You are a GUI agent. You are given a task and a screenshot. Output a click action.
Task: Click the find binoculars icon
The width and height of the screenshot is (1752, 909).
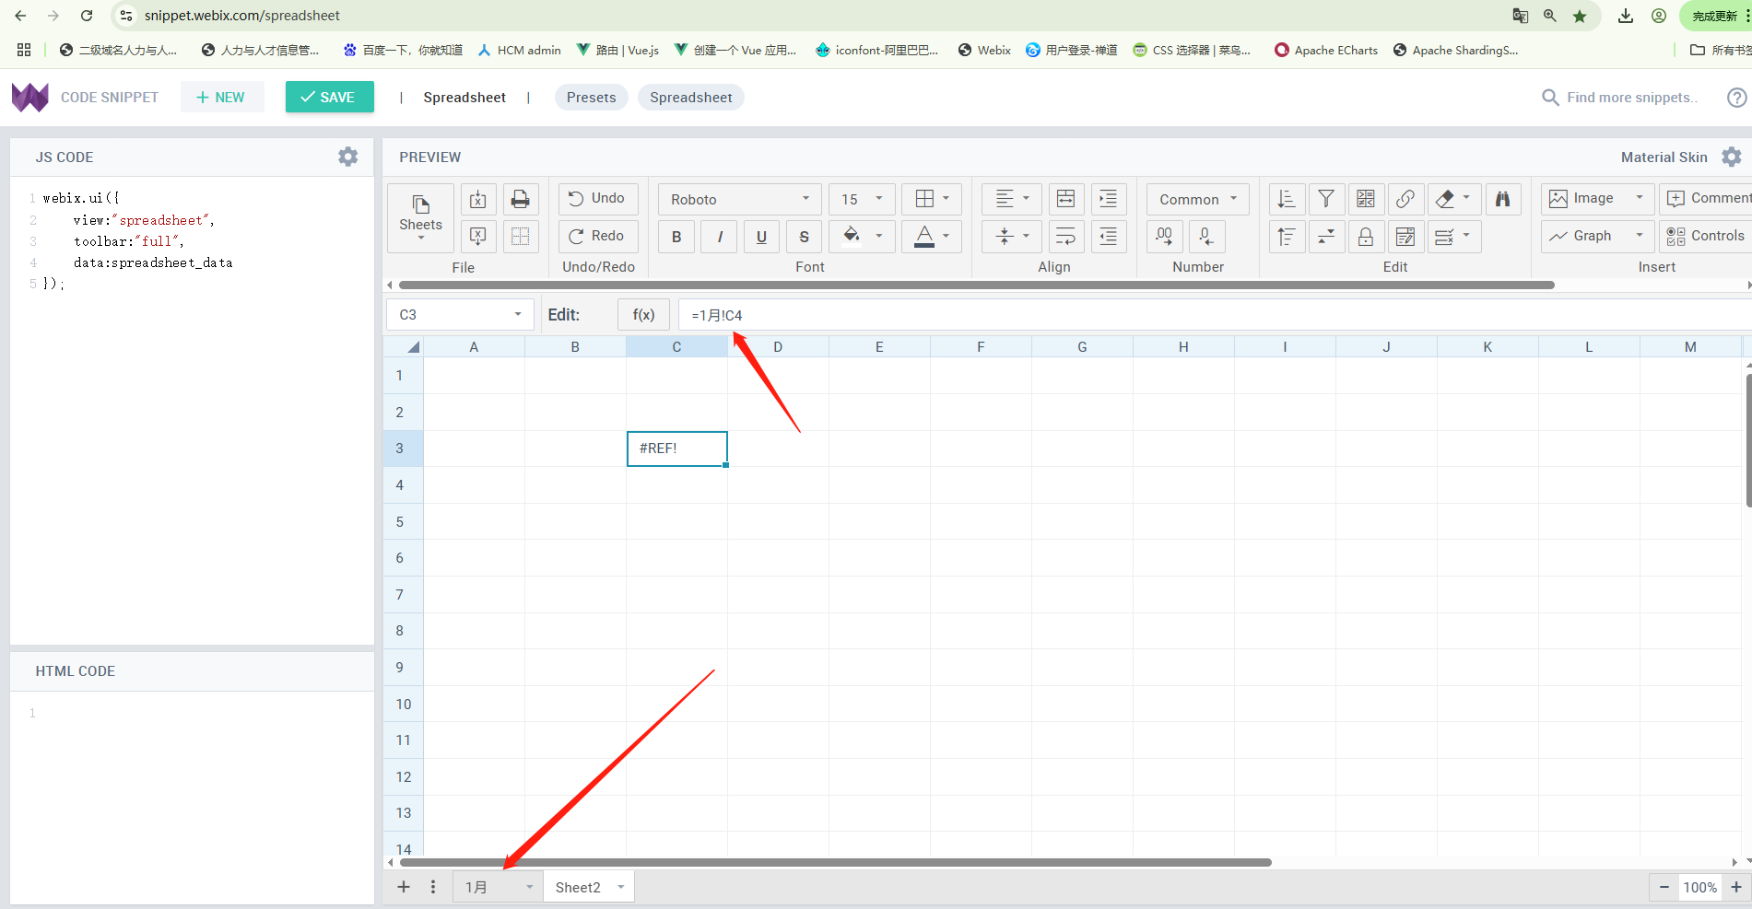point(1502,199)
